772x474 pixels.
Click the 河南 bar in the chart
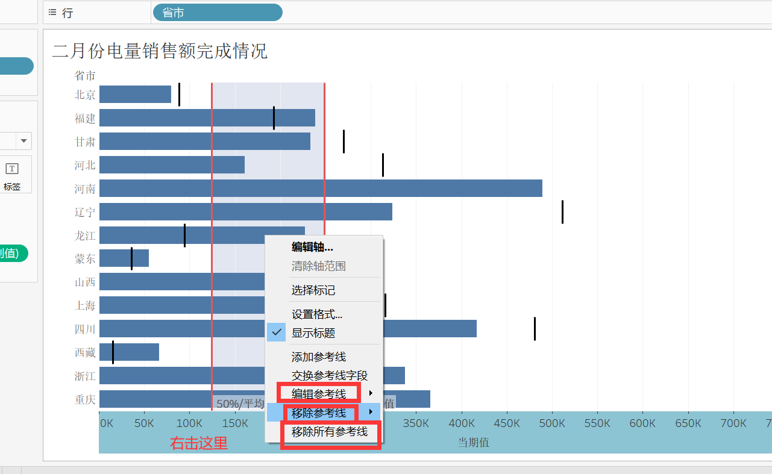tap(321, 188)
